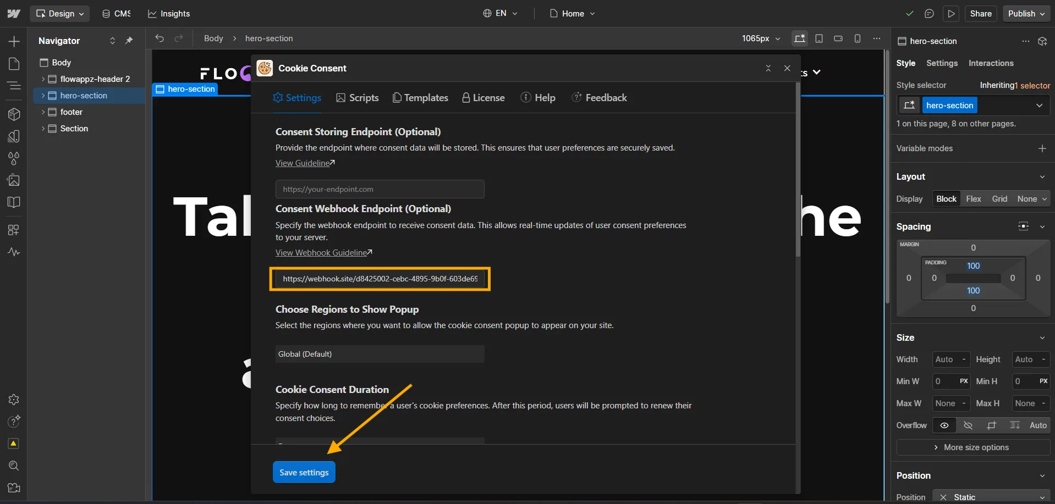Open the Style selectors droplets panel
The height and width of the screenshot is (504, 1055).
pos(14,158)
